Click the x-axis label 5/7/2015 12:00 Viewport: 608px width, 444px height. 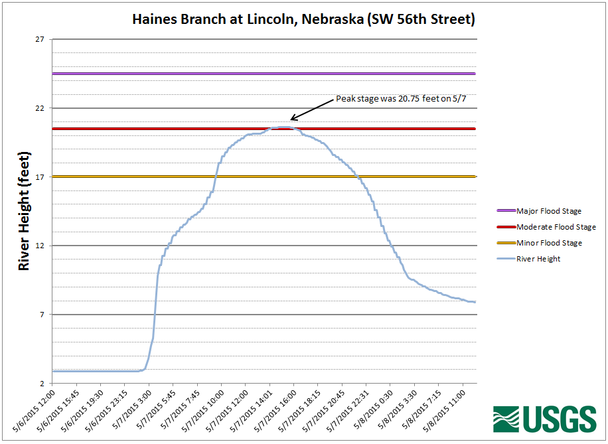[x=226, y=411]
